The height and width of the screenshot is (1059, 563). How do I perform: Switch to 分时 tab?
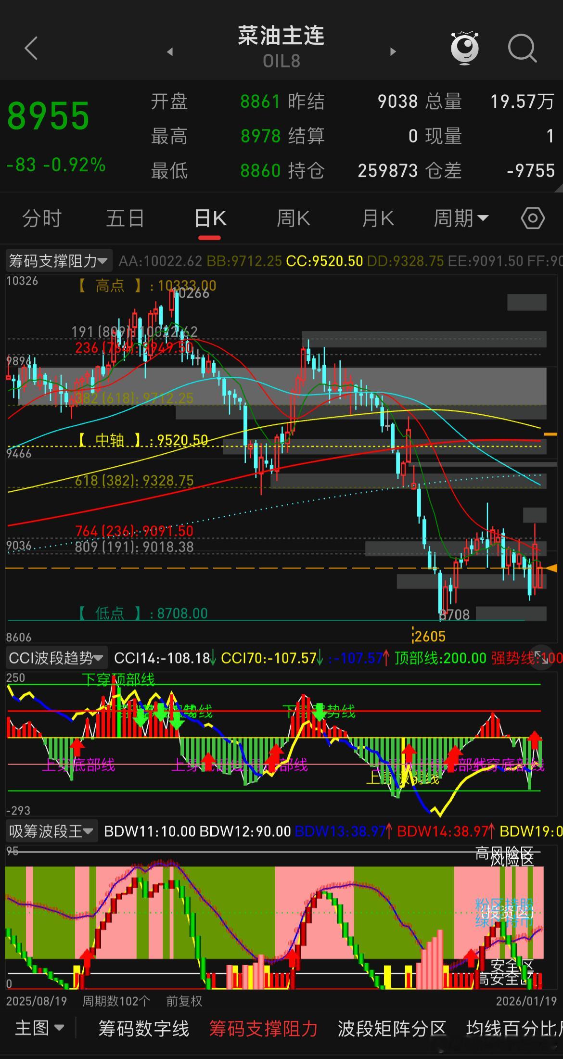[42, 218]
